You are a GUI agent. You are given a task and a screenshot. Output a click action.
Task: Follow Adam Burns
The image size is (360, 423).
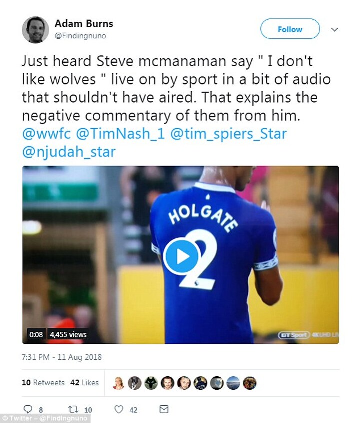click(x=290, y=29)
